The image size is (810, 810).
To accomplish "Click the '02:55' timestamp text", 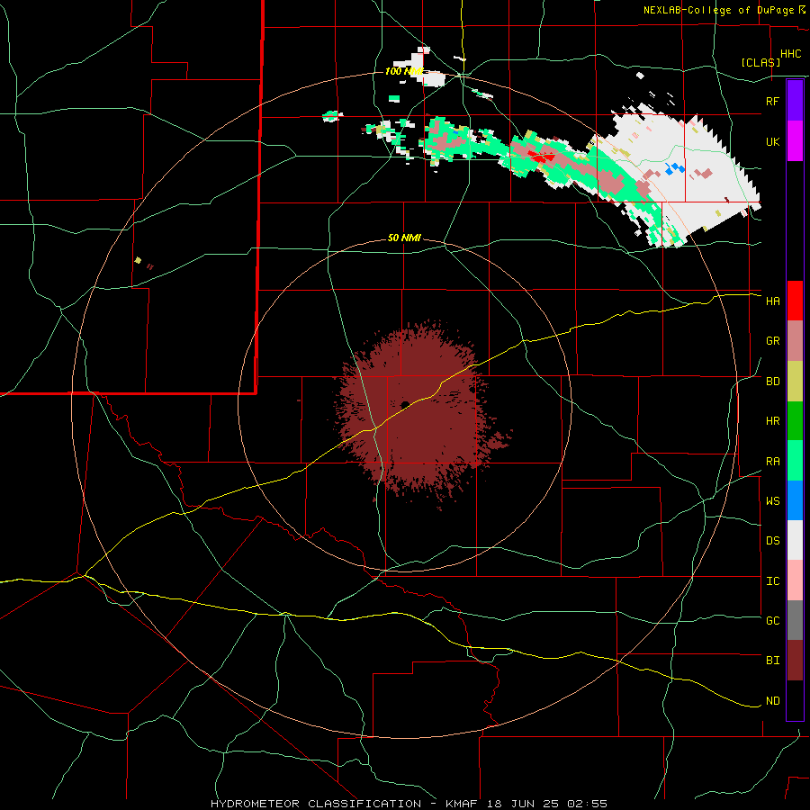I will (x=588, y=804).
